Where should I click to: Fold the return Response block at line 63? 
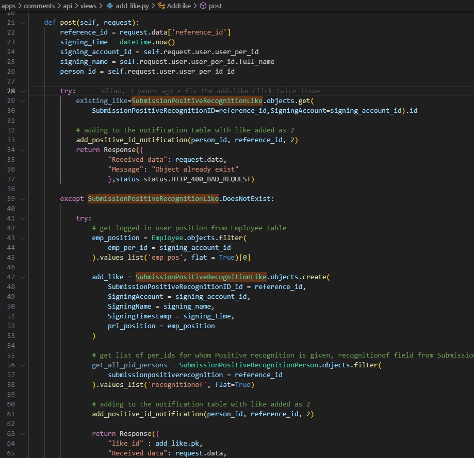tap(23, 434)
